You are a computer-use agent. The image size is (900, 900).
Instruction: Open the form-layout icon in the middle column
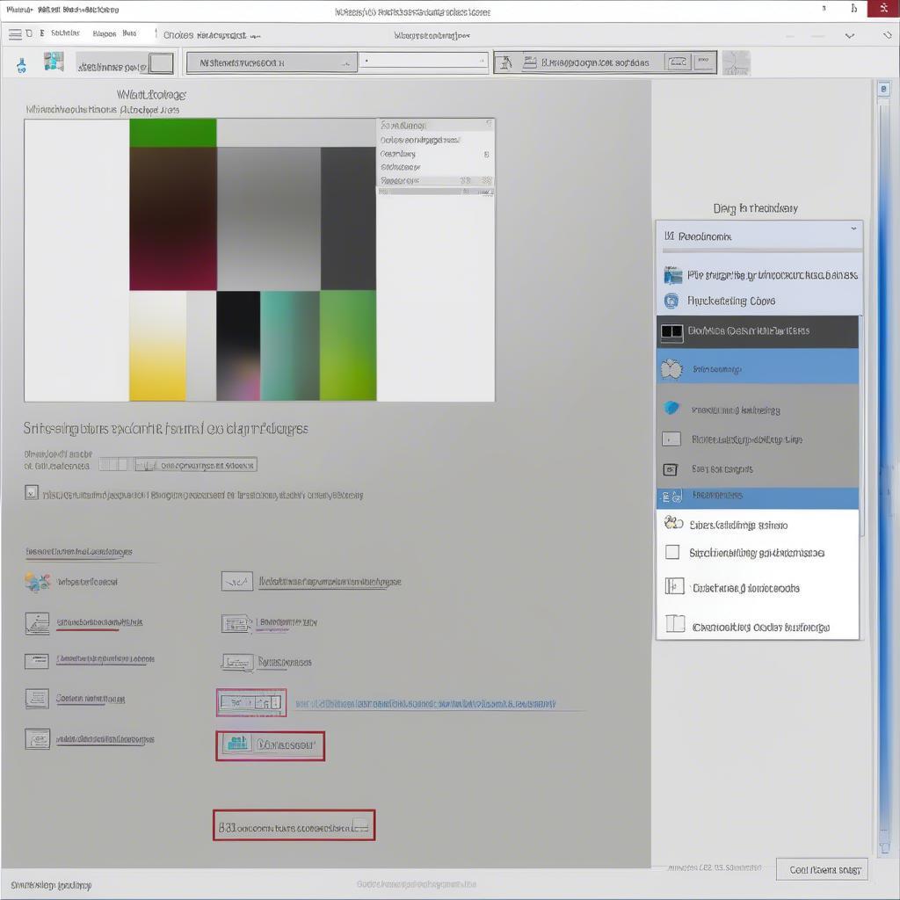point(236,623)
